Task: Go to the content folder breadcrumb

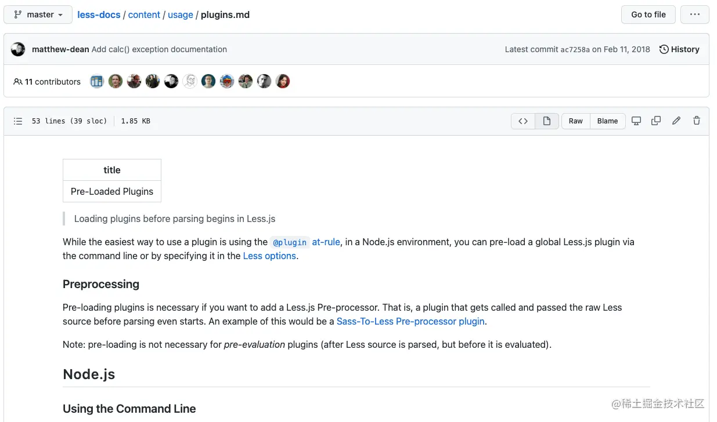Action: (x=144, y=14)
